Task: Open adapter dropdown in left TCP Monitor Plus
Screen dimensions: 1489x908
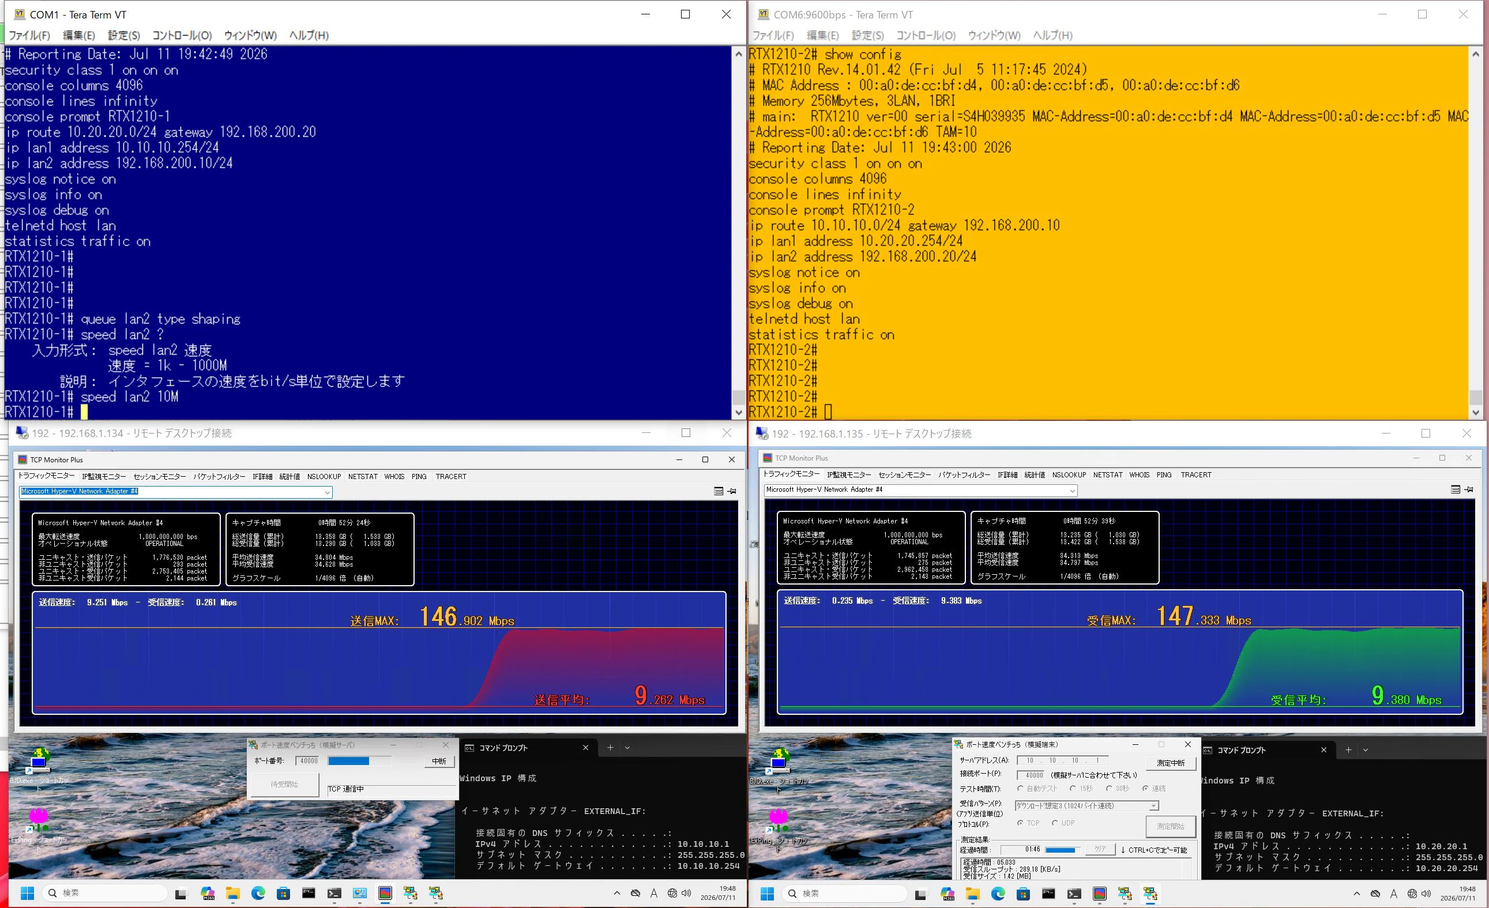Action: (x=327, y=492)
